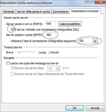Open the encrypted connection type dropdown arrow
The height and width of the screenshot is (112, 106).
coord(95,41)
